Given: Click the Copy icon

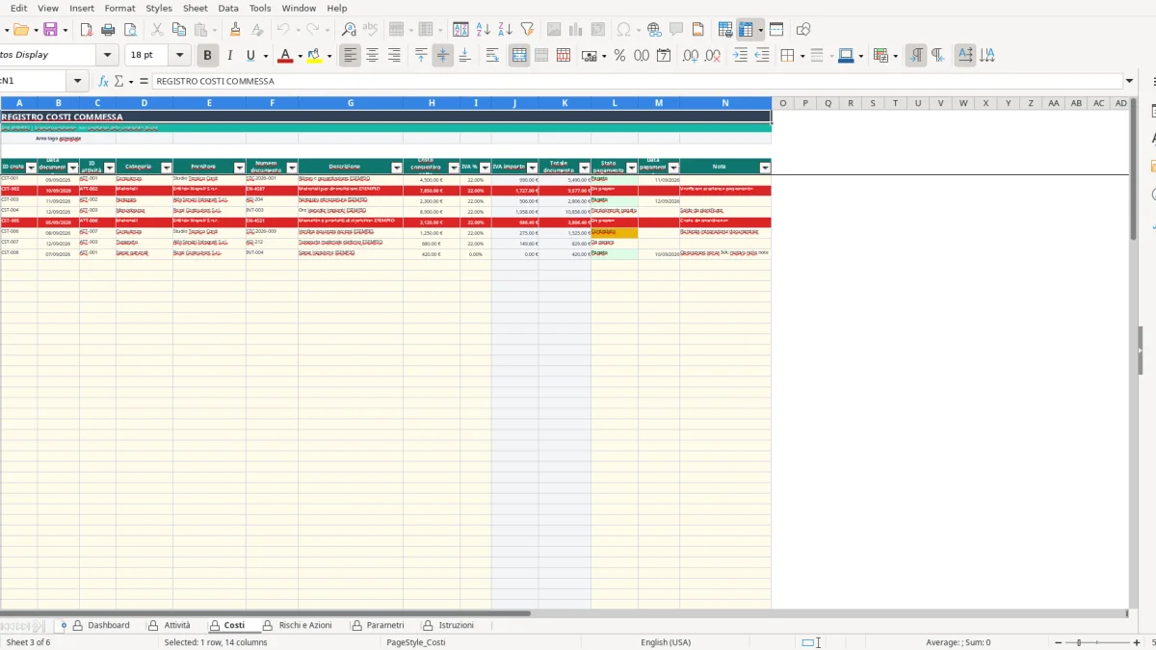Looking at the screenshot, I should pyautogui.click(x=180, y=30).
